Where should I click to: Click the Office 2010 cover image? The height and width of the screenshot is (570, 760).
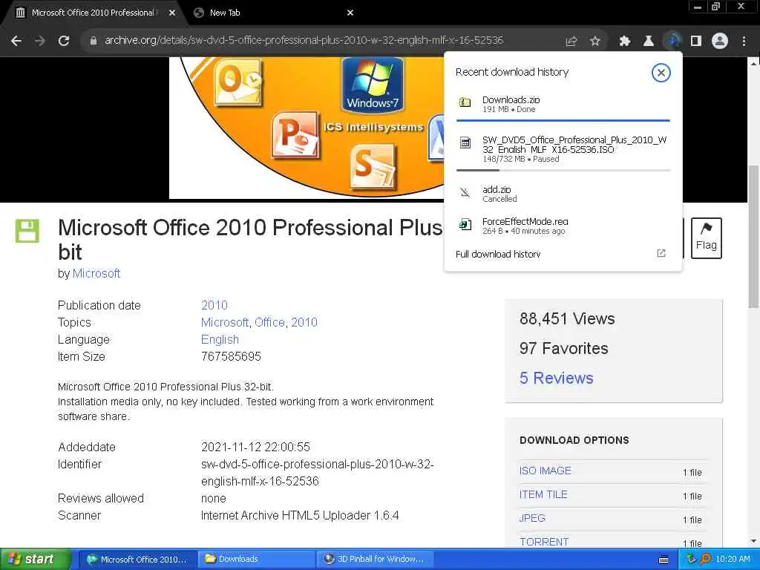(x=307, y=128)
